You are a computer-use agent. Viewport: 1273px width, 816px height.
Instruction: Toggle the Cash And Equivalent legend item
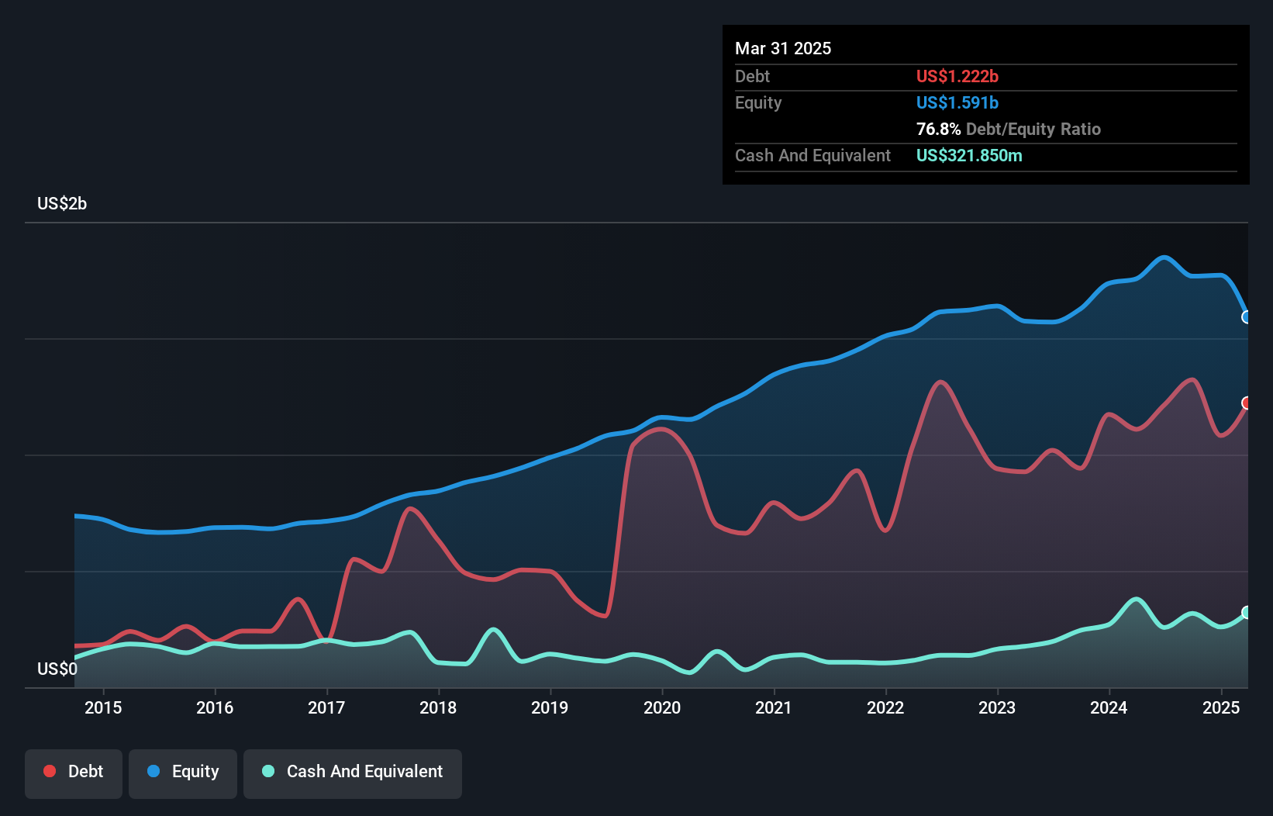(x=353, y=772)
